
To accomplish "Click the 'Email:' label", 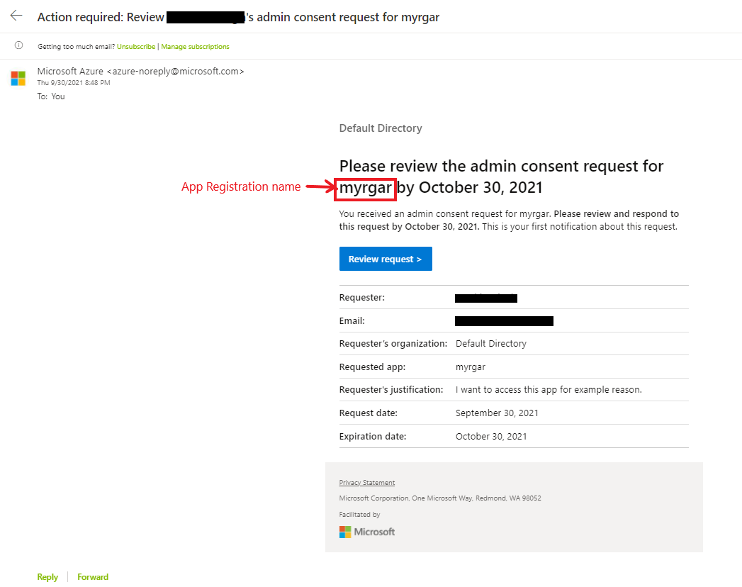I will click(x=352, y=320).
